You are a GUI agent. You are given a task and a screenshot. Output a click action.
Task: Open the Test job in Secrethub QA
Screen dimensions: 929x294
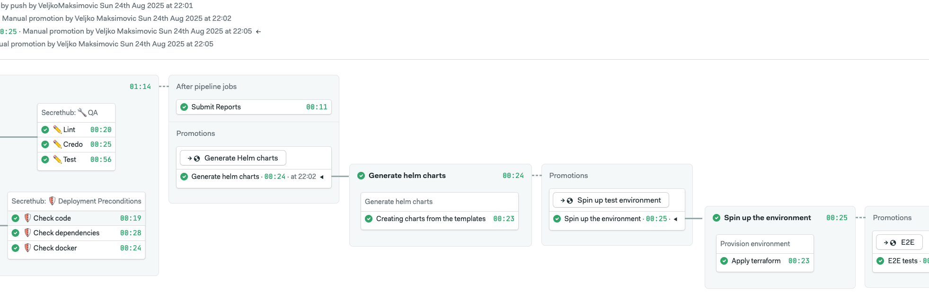70,160
